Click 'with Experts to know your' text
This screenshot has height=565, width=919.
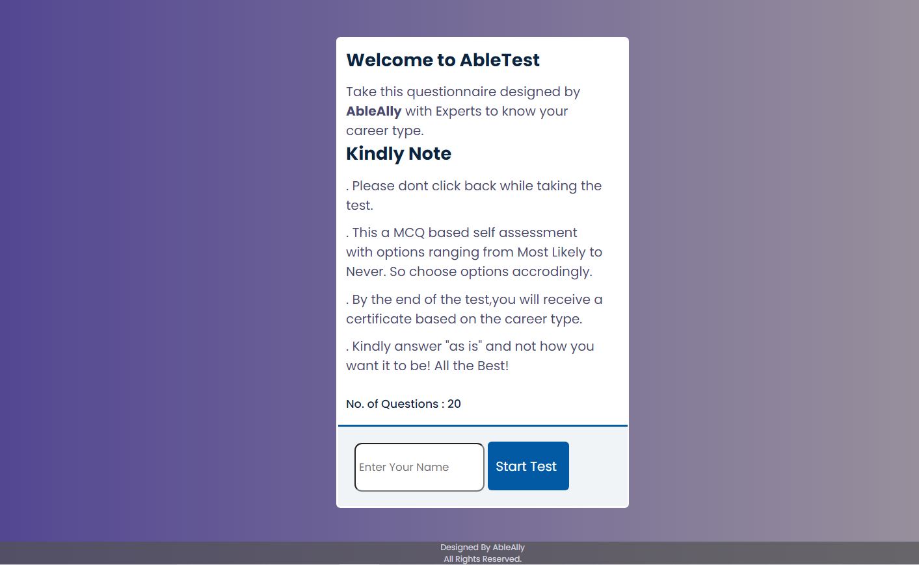pyautogui.click(x=486, y=111)
